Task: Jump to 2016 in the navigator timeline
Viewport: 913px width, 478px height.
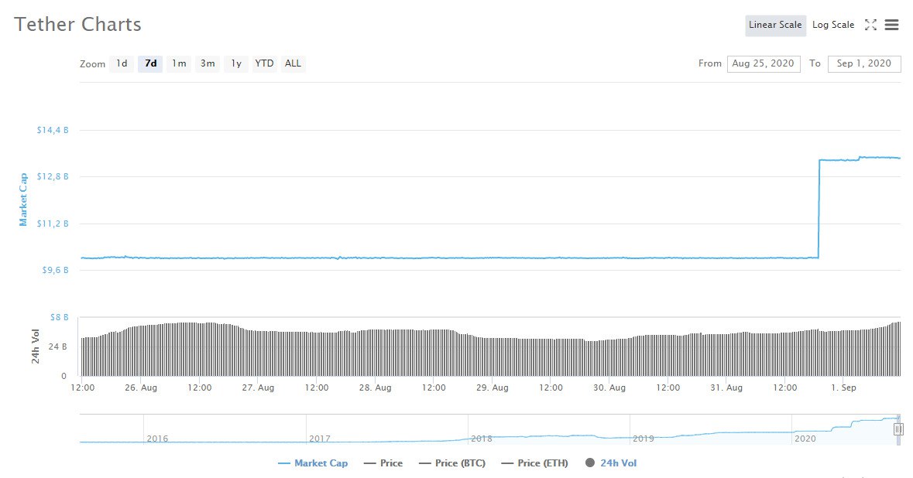Action: tap(157, 439)
